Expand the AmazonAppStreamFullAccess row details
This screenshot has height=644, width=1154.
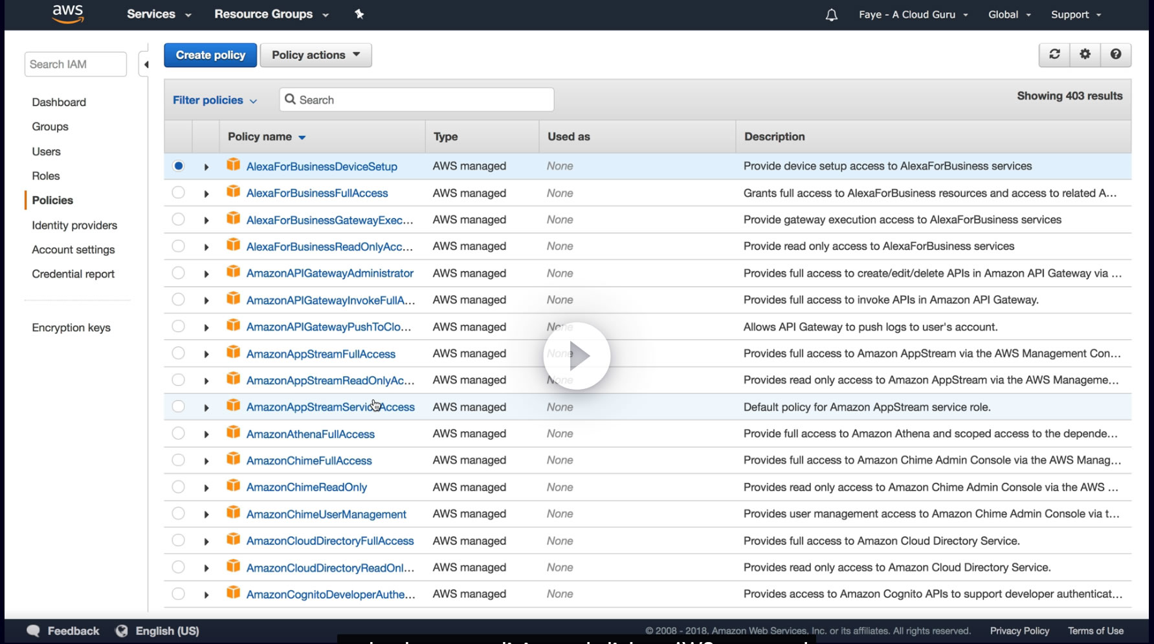tap(206, 354)
